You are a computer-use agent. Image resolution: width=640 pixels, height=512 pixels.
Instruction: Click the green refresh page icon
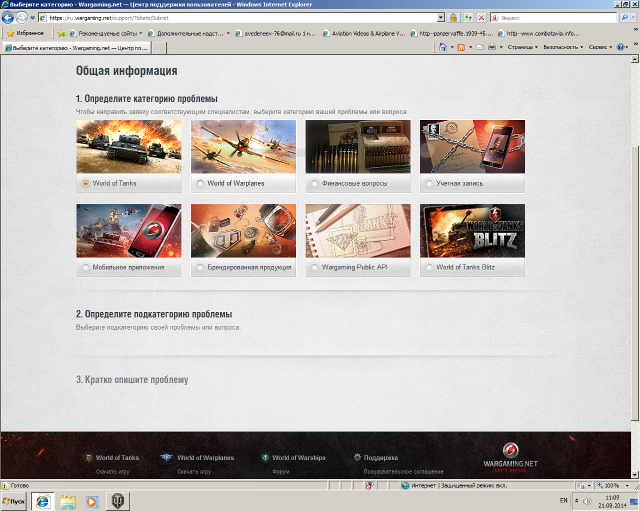(468, 18)
